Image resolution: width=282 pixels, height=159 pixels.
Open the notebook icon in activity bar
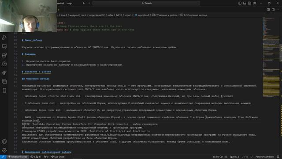(x=4, y=90)
